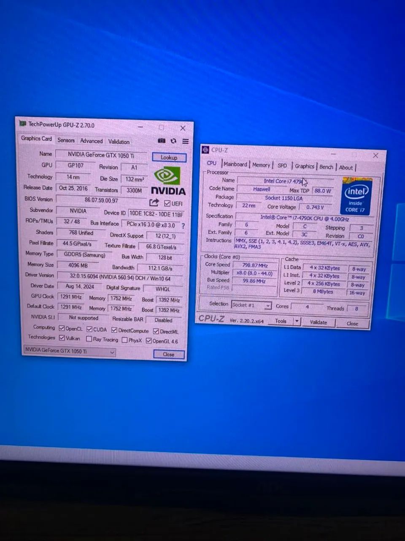Open the Graphics tab in CPU-Z

[x=305, y=167]
